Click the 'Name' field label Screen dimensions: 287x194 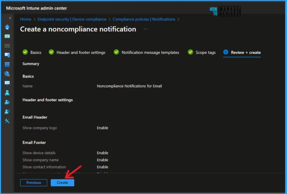tap(27, 86)
